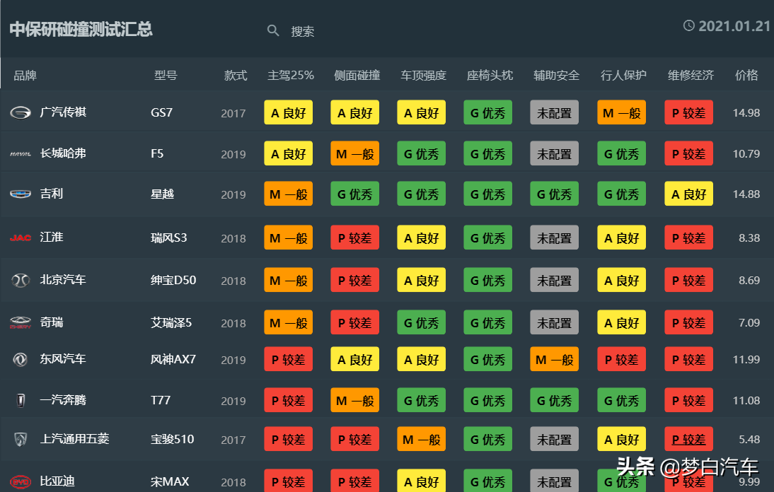Screen dimensions: 774x492
Task: Click the 车顶强度 column header
Action: [x=423, y=76]
